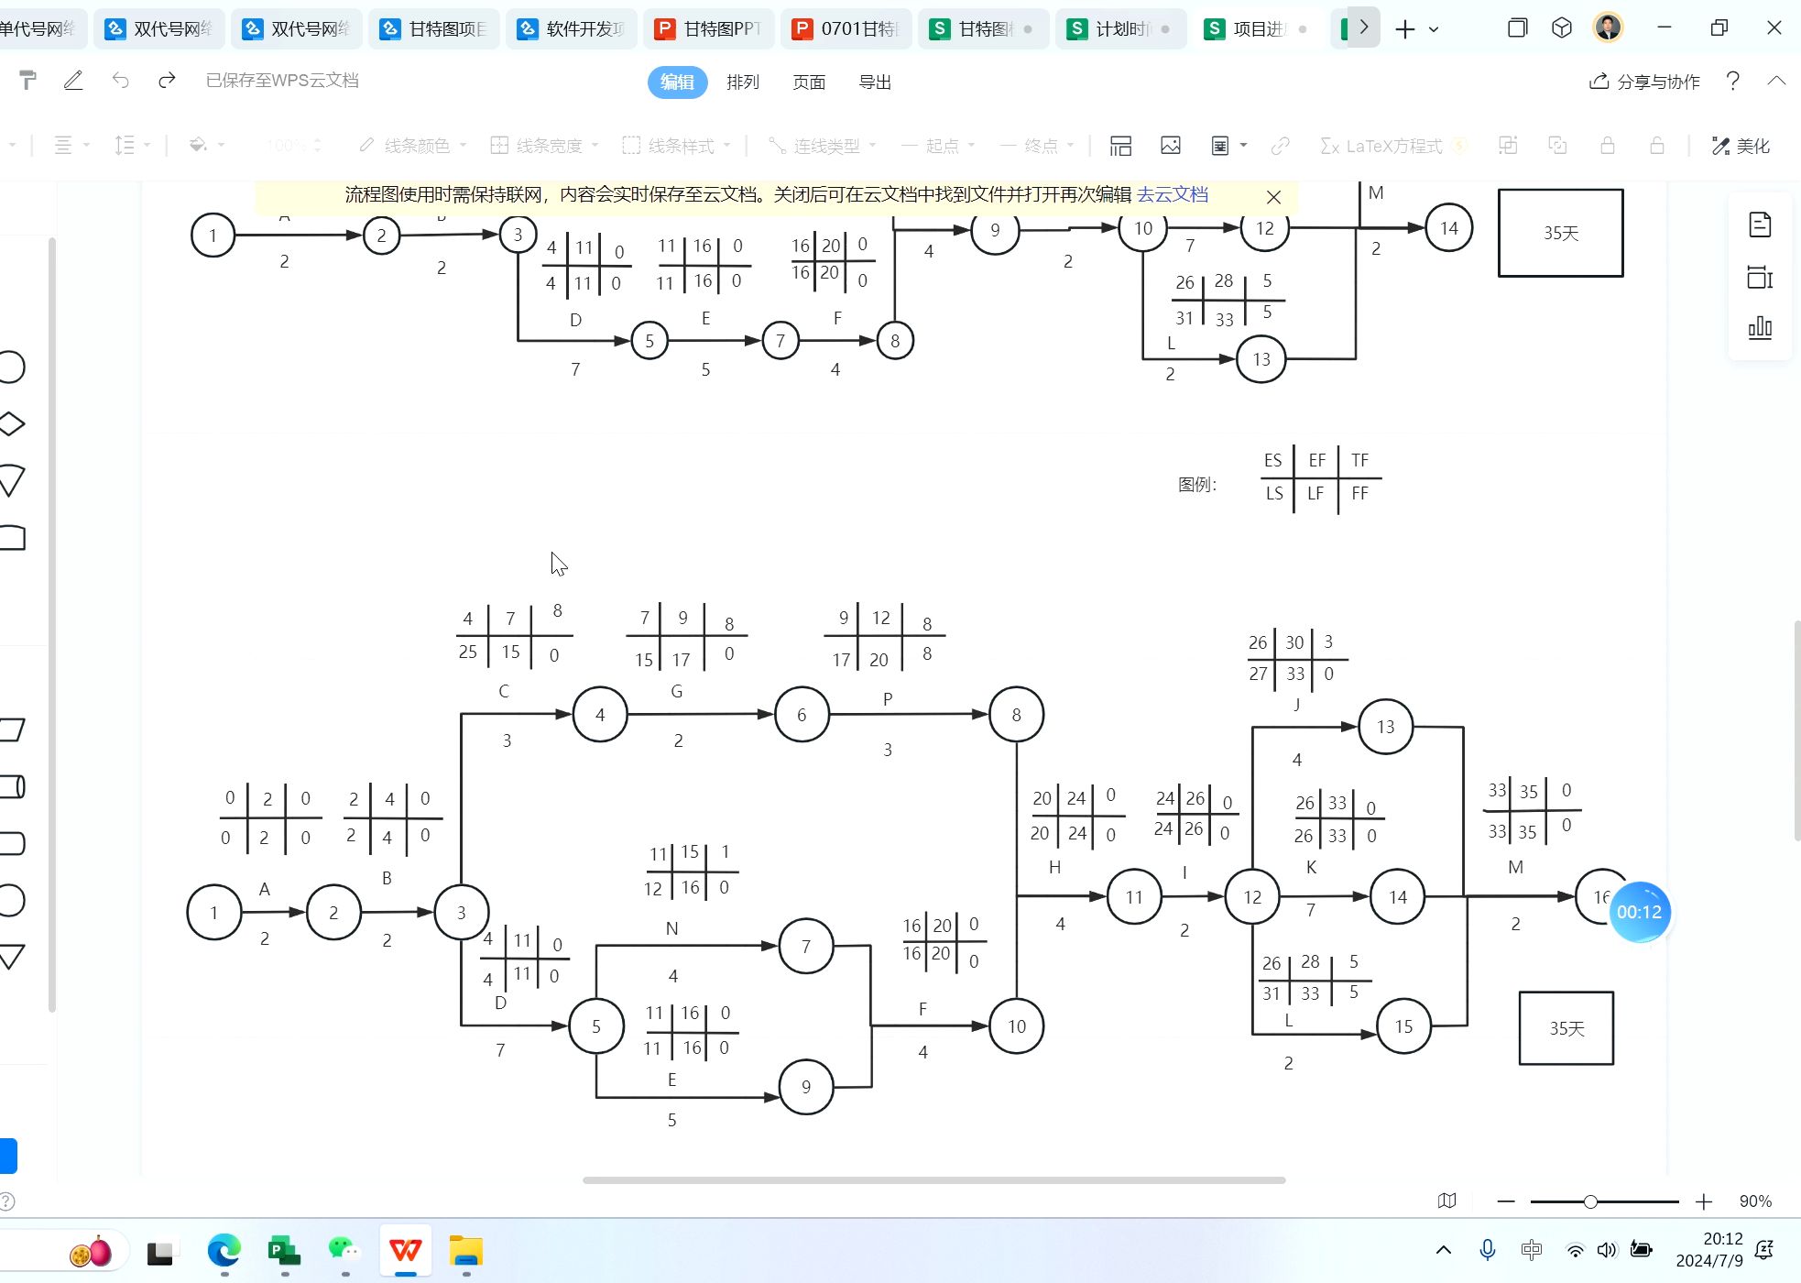
Task: Click the map navigator icon
Action: [x=1447, y=1201]
